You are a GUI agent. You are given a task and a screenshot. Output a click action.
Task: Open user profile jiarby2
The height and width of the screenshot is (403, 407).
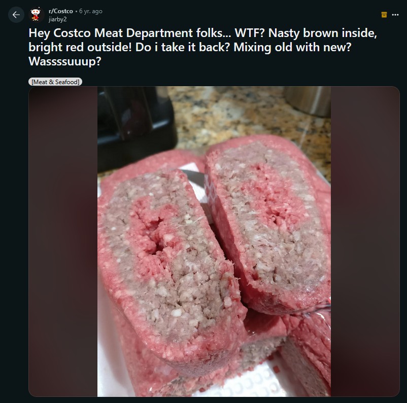pyautogui.click(x=58, y=19)
